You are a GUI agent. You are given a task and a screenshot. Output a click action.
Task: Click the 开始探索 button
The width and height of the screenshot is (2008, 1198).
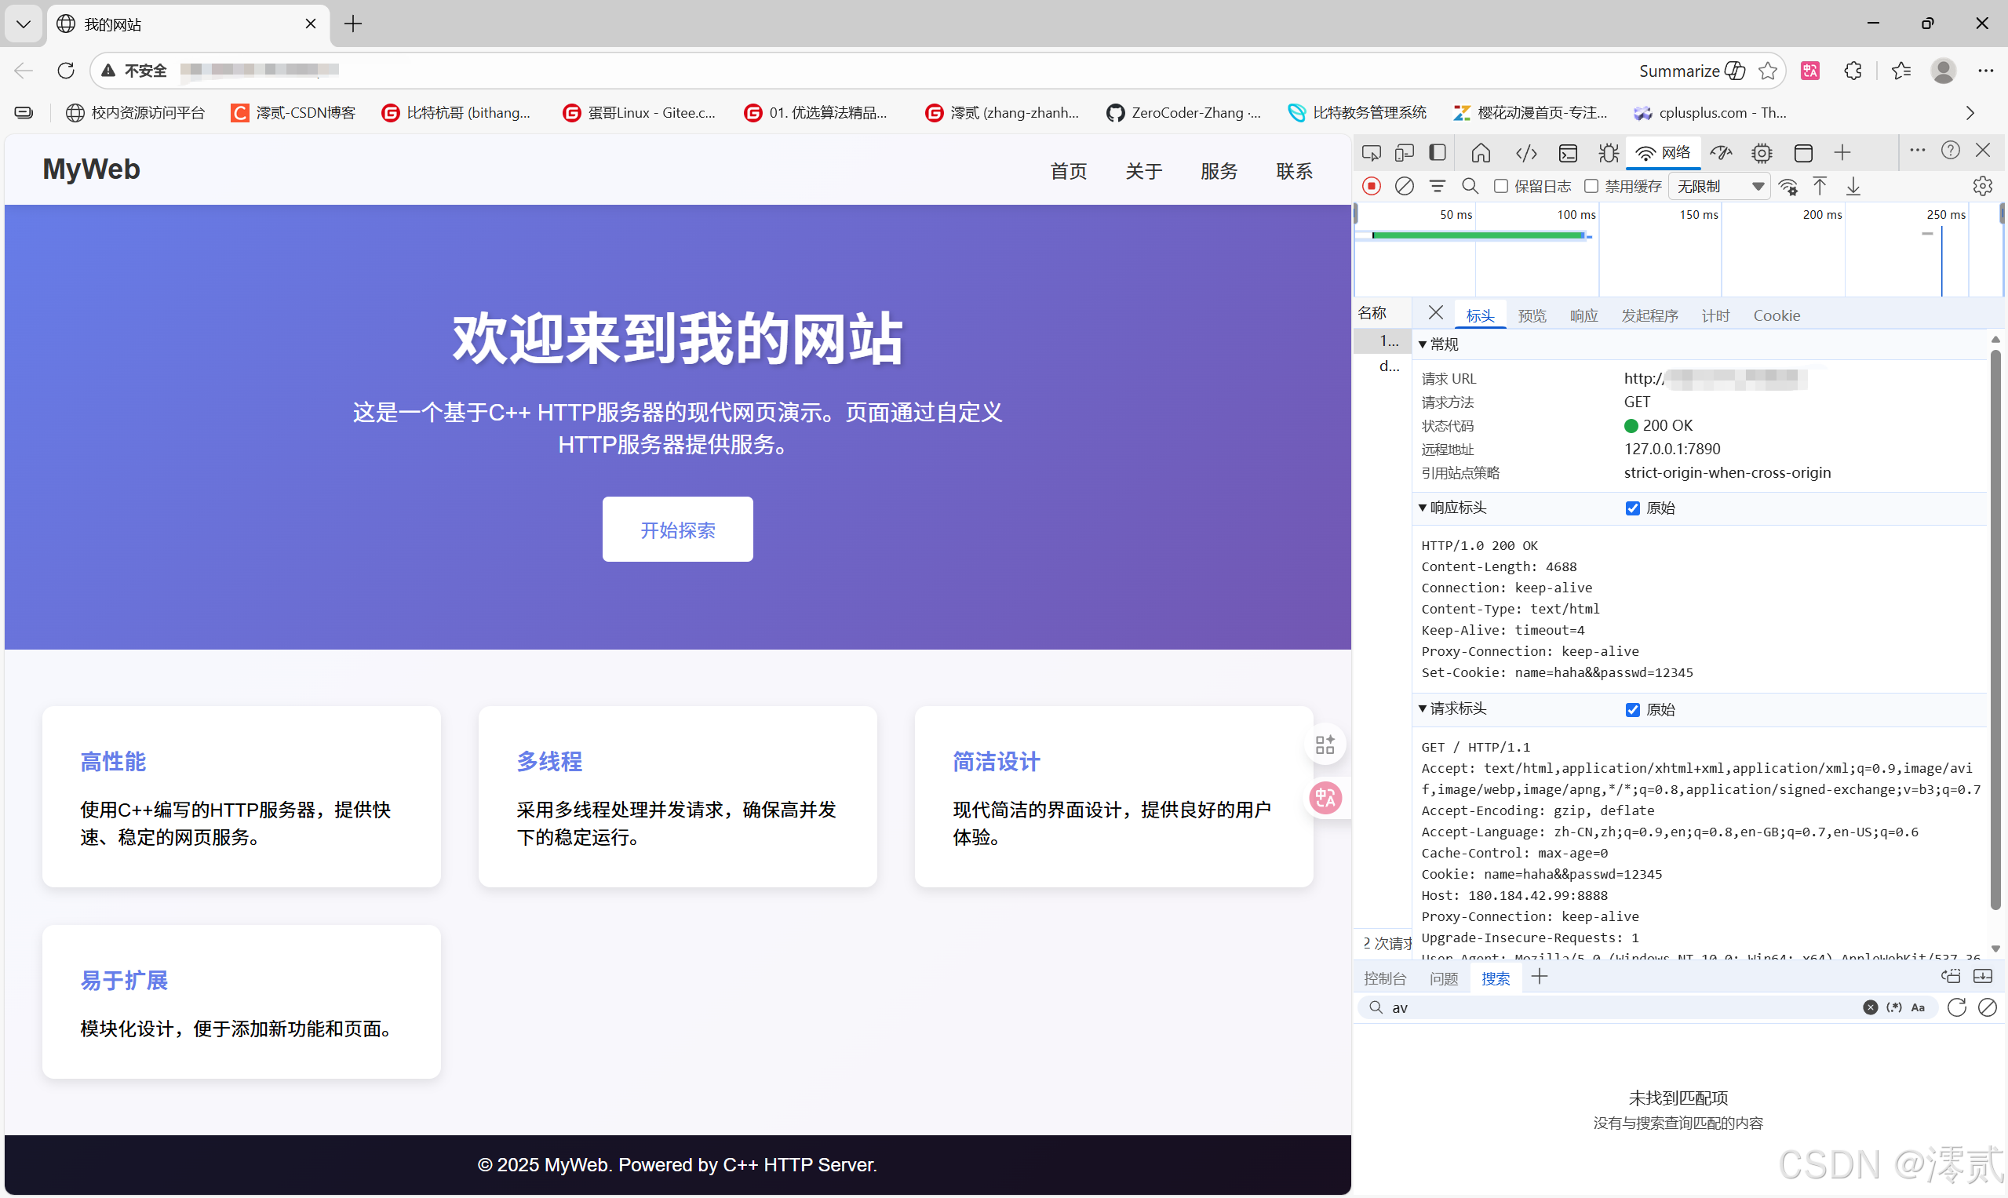click(676, 530)
